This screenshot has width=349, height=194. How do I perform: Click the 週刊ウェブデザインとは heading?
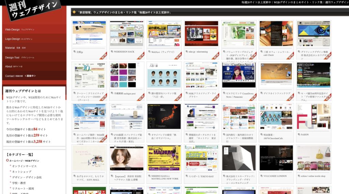(23, 91)
